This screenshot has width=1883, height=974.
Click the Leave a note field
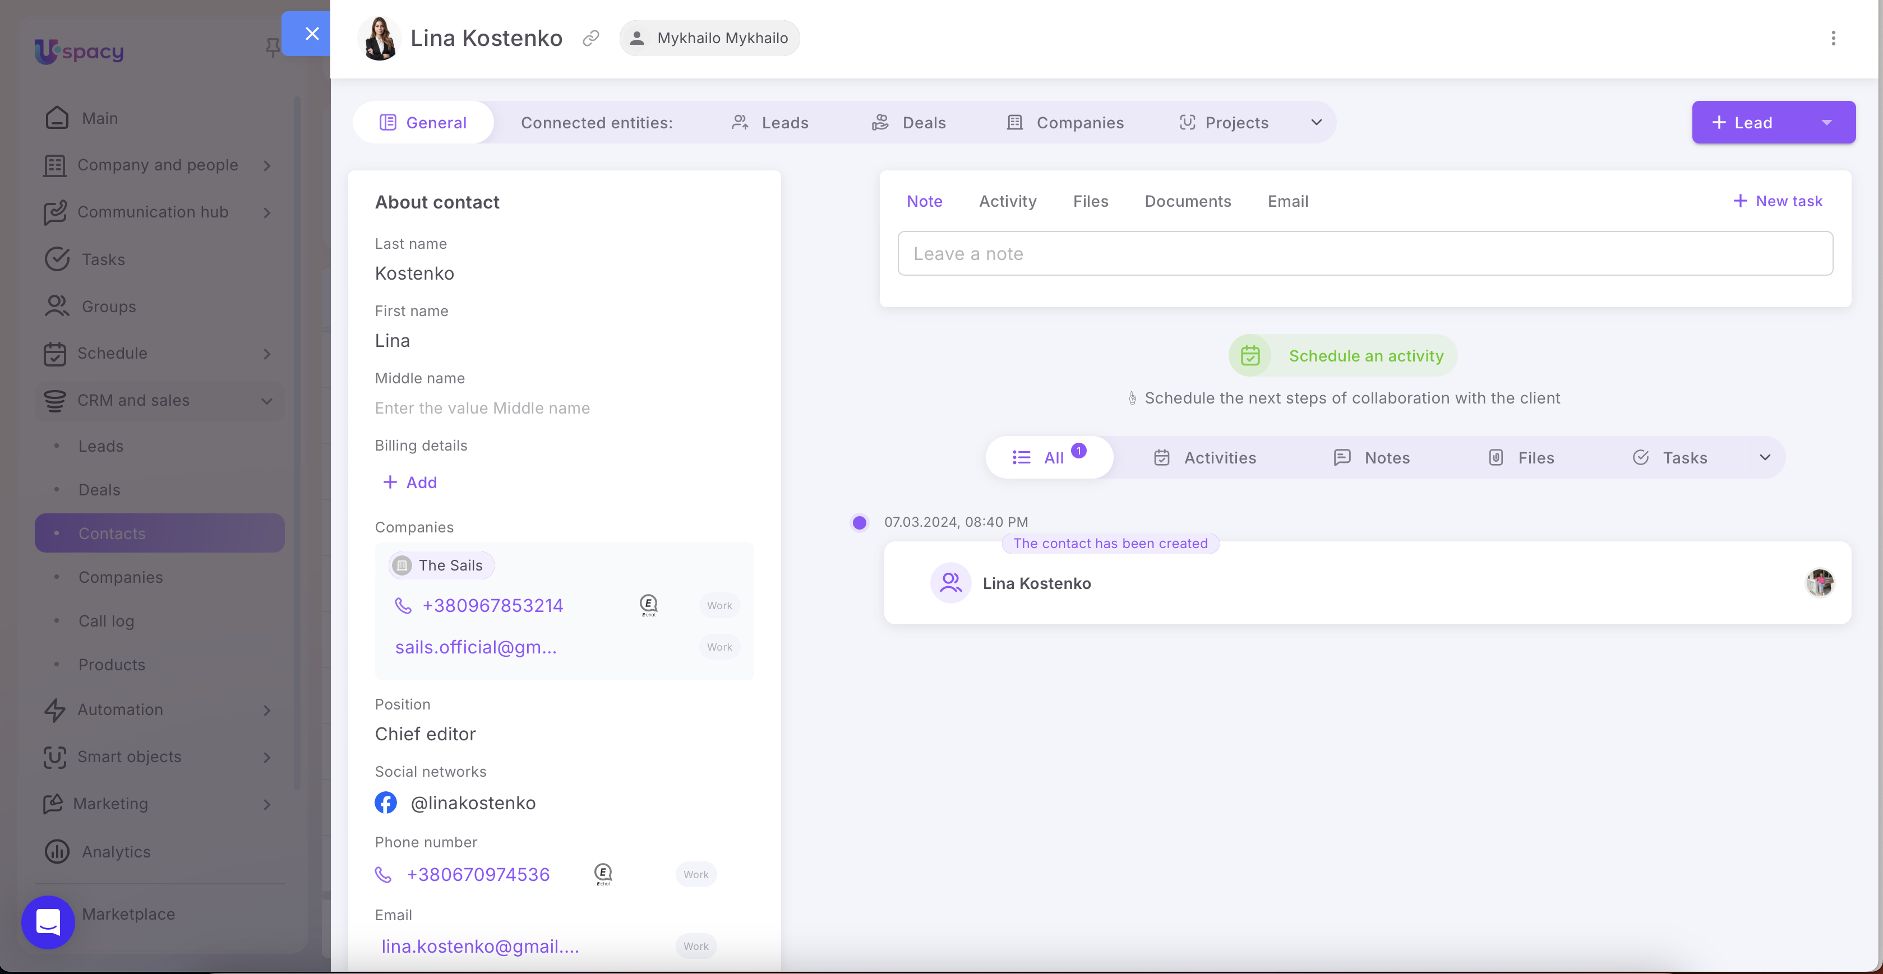[1365, 253]
